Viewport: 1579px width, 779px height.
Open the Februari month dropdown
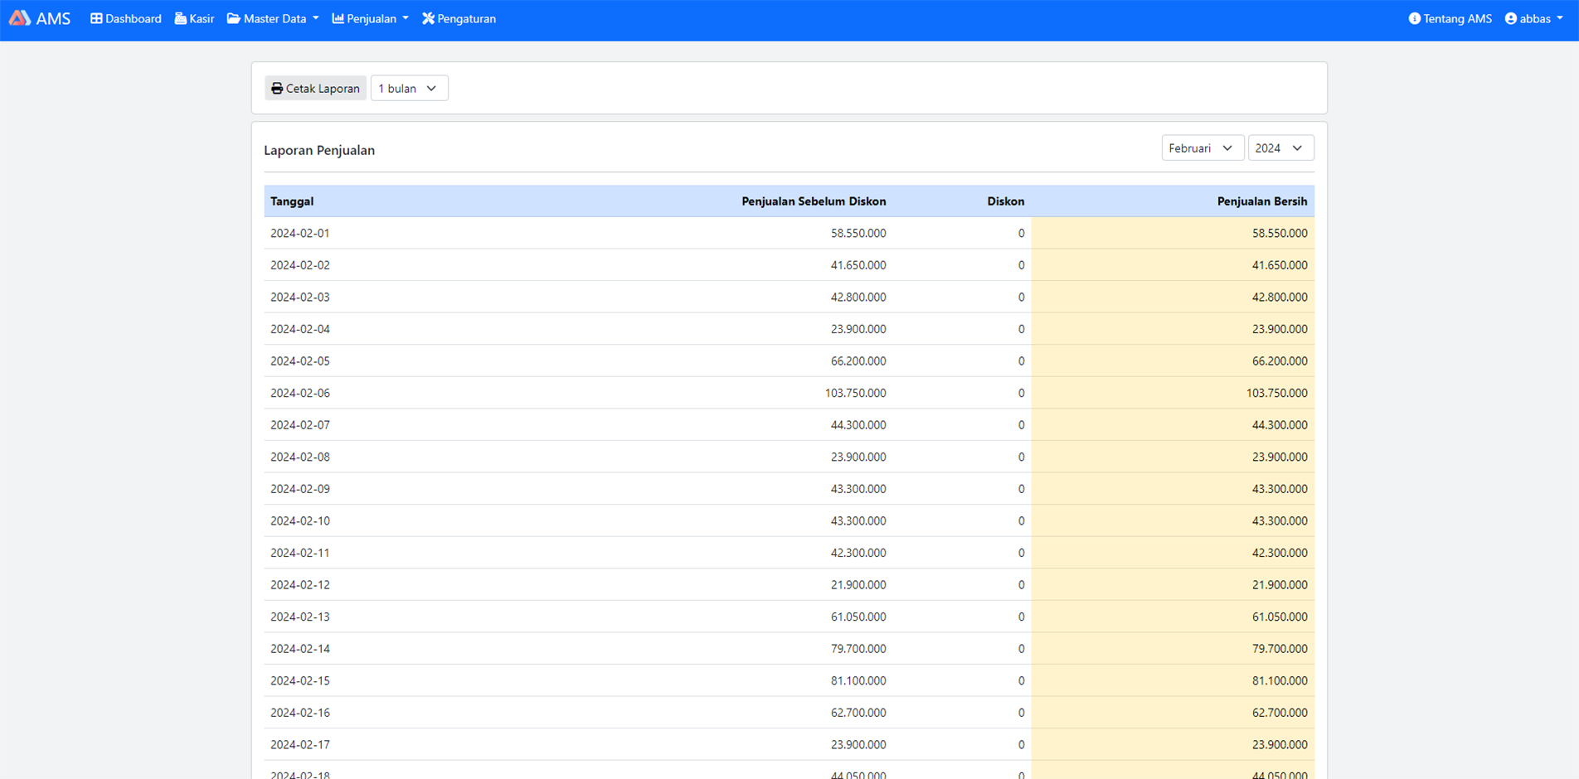pyautogui.click(x=1202, y=148)
